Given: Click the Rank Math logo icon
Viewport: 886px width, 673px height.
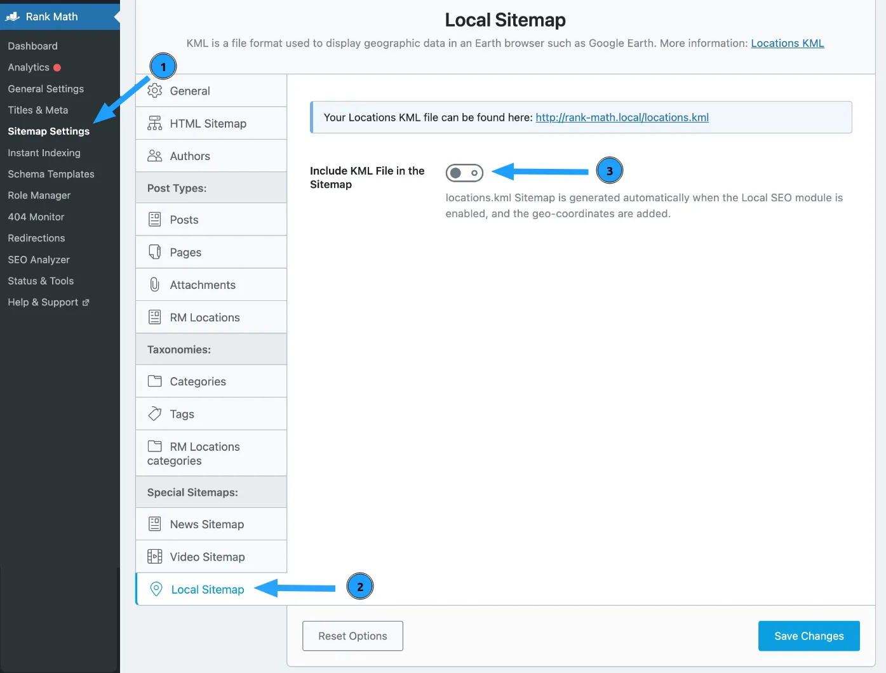Looking at the screenshot, I should point(13,17).
